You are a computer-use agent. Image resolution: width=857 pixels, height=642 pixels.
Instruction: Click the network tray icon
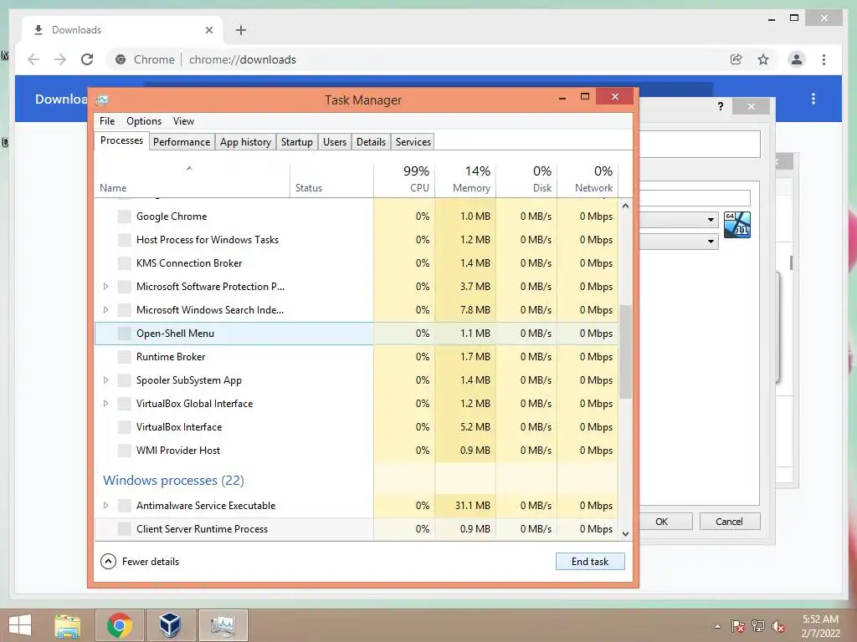pos(758,626)
